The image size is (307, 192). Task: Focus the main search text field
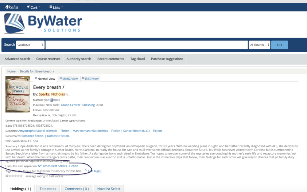146,45
